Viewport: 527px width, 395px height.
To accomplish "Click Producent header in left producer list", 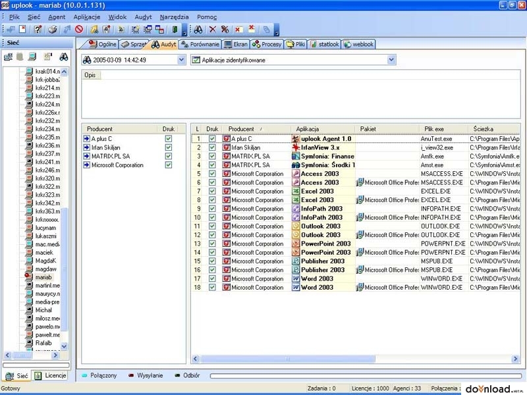I will click(120, 129).
